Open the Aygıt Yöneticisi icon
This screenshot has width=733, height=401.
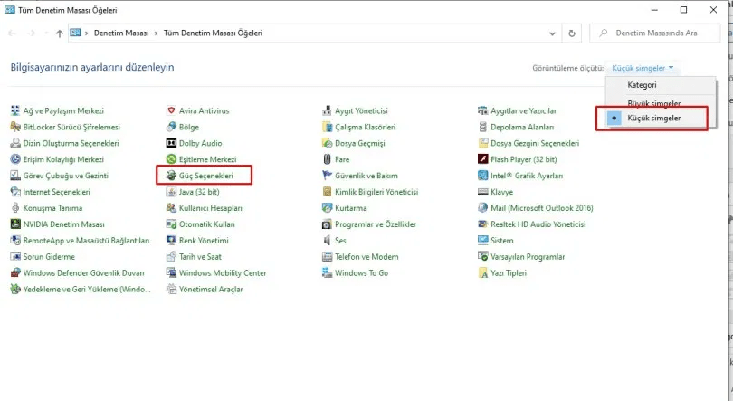(327, 110)
